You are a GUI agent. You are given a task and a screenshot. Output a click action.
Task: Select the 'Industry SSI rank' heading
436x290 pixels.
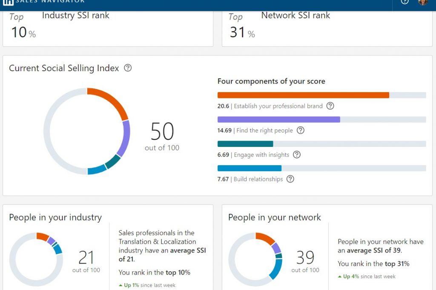pyautogui.click(x=76, y=15)
